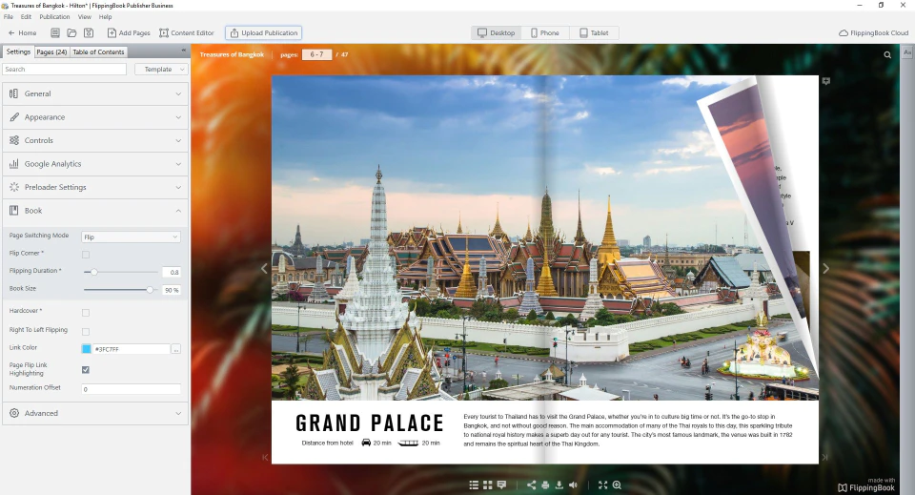Expand the Appearance settings section
The width and height of the screenshot is (915, 495).
point(95,117)
